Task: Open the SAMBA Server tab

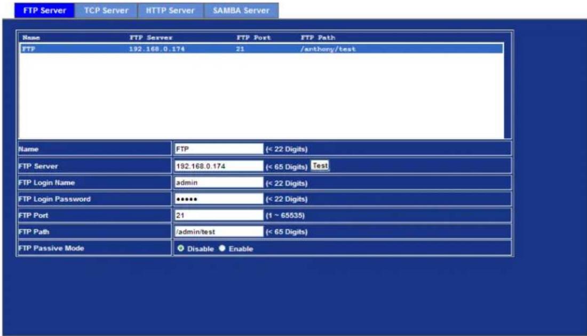Action: pyautogui.click(x=241, y=11)
